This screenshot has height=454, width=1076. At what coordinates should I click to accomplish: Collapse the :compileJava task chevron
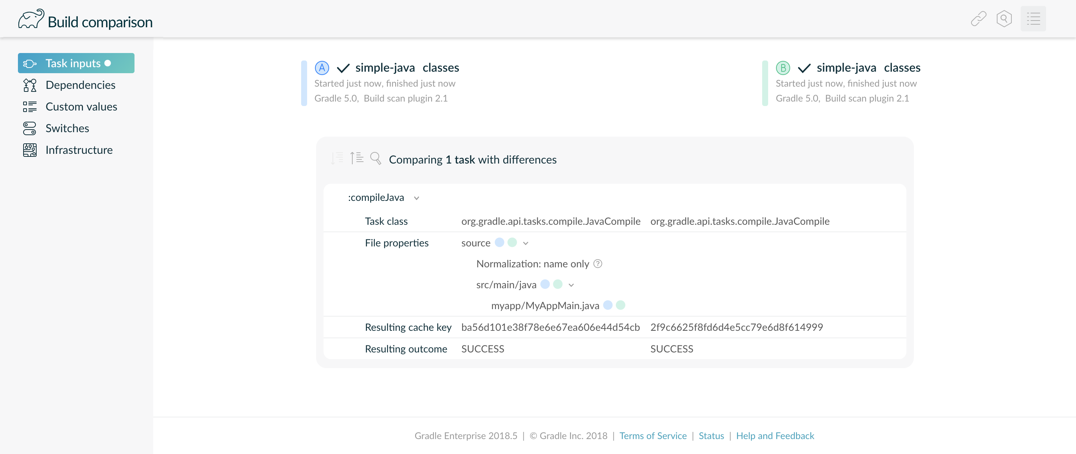[417, 198]
